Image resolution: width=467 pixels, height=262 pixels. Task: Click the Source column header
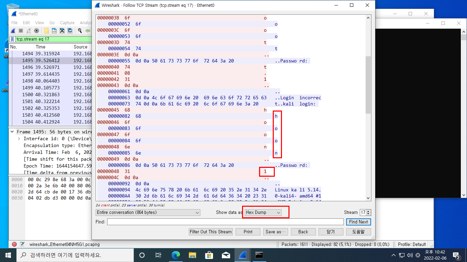(82, 47)
